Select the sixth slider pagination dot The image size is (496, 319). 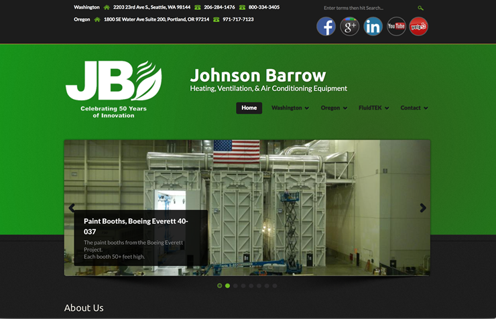coord(259,286)
